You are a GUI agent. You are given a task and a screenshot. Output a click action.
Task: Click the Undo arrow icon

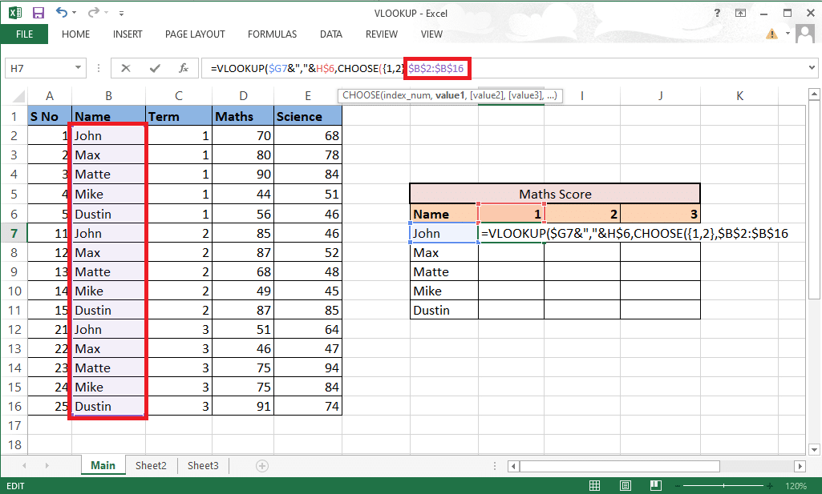tap(61, 13)
